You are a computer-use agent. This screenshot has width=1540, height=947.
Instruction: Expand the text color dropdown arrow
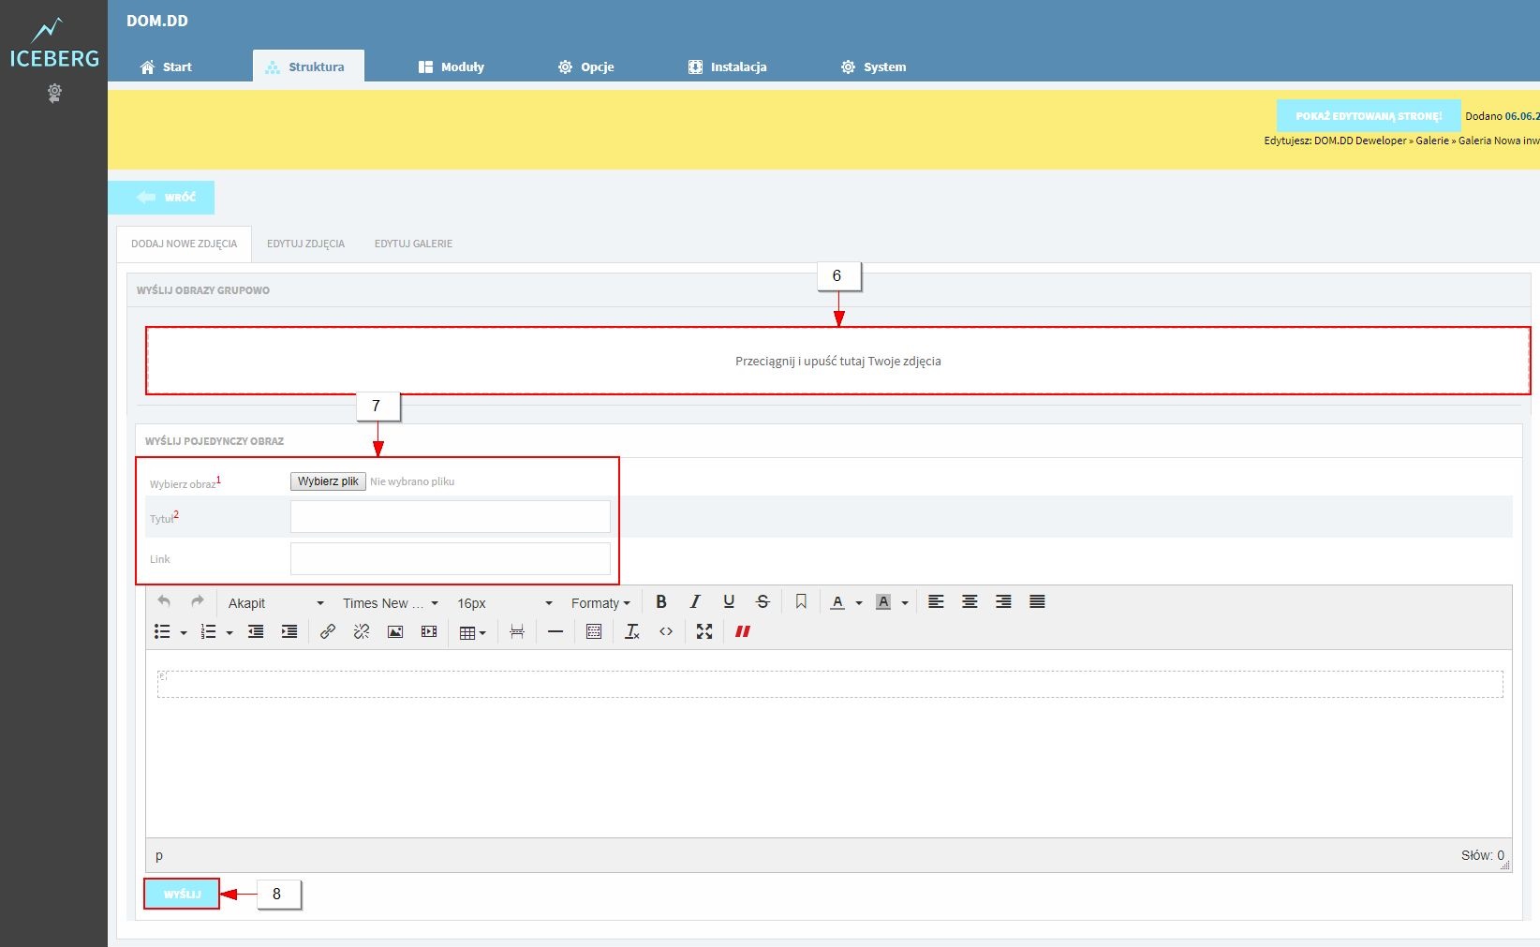[x=859, y=603]
